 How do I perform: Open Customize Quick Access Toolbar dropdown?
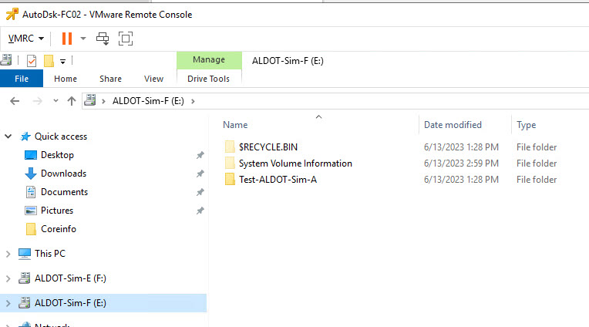62,61
